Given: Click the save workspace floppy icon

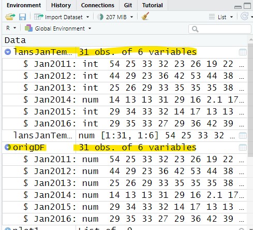Looking at the screenshot, I should click(x=22, y=17).
